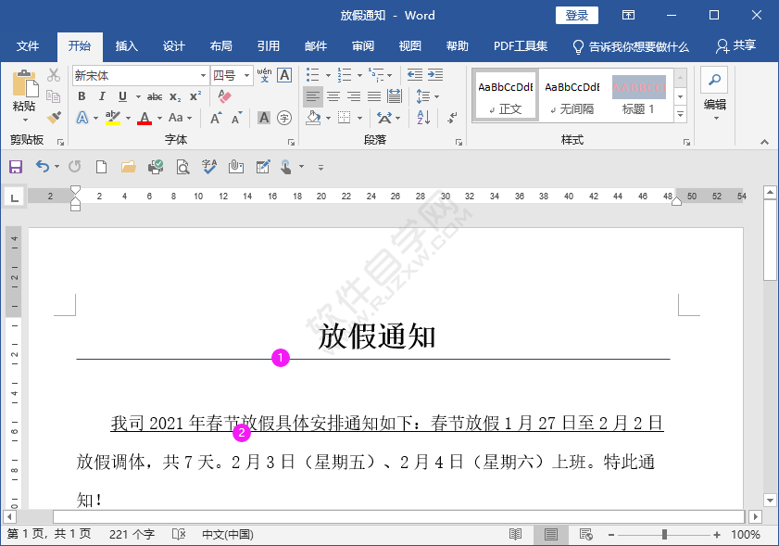The width and height of the screenshot is (779, 546).
Task: Toggle bold formatting
Action: pyautogui.click(x=82, y=96)
